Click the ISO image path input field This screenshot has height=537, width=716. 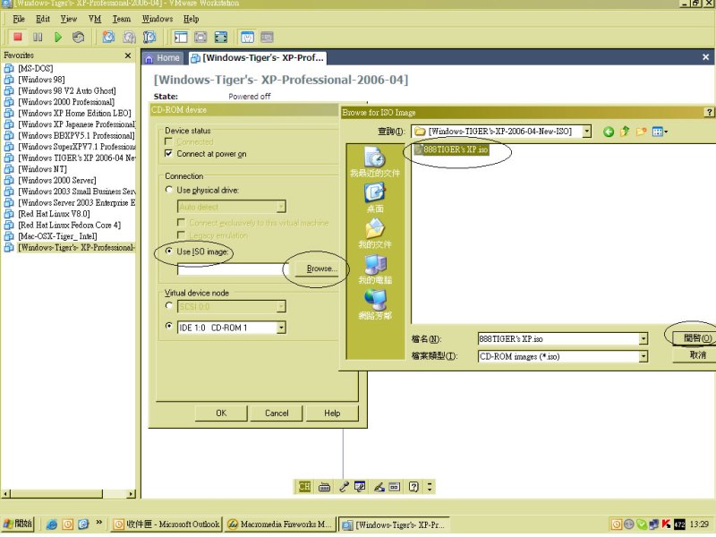[x=234, y=269]
